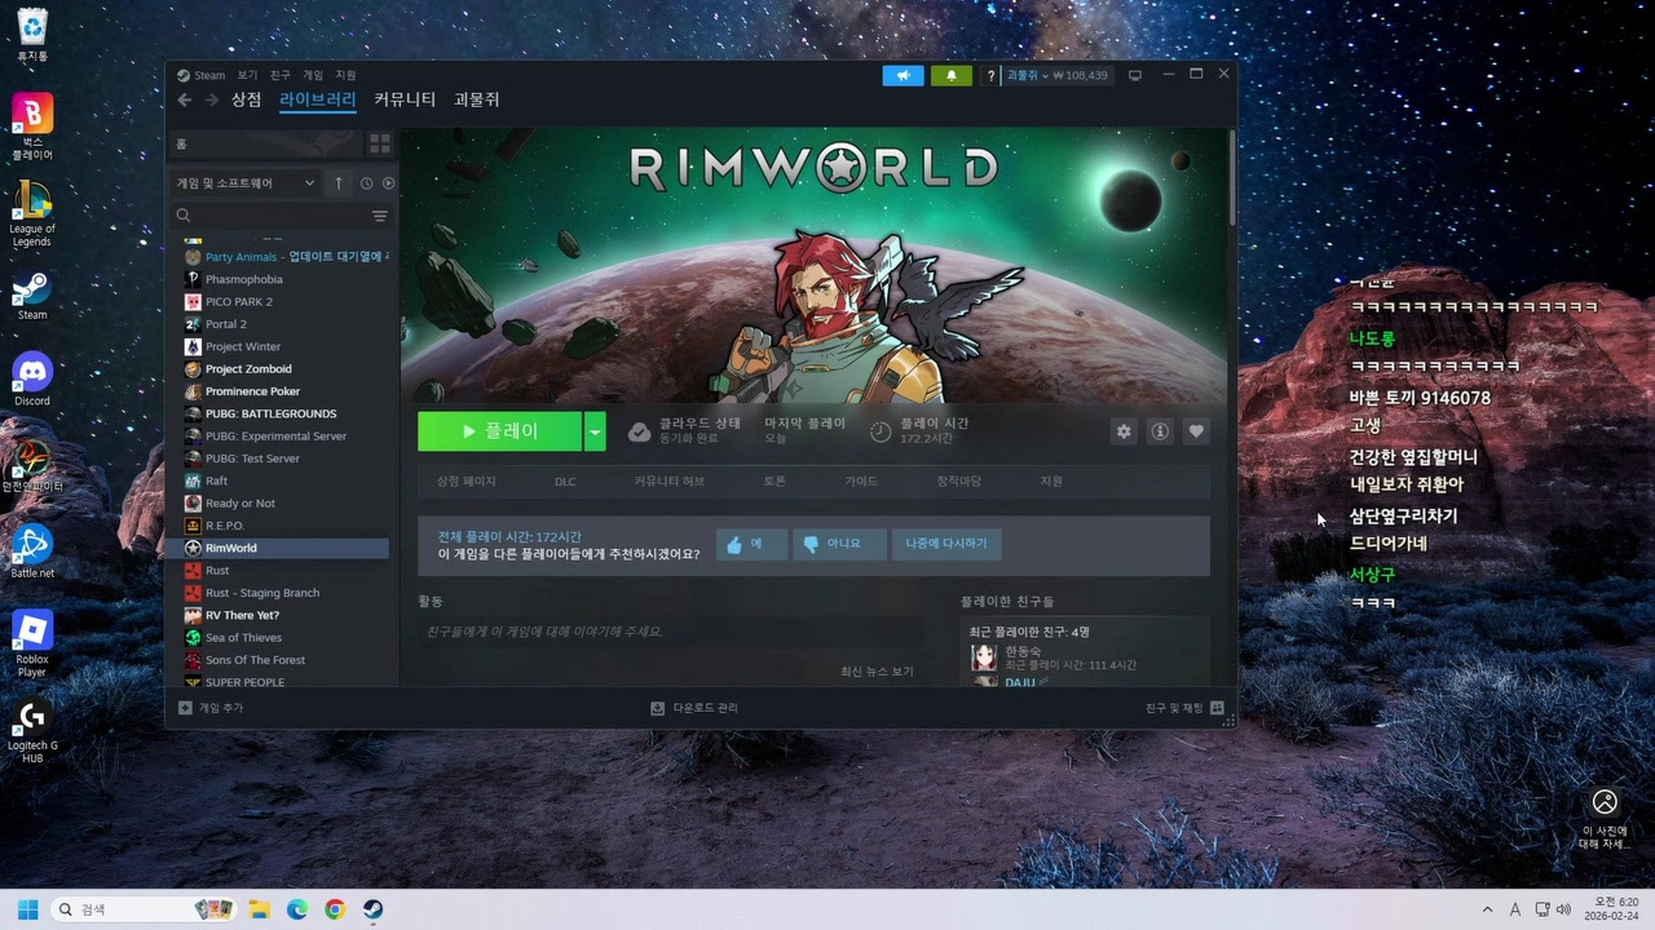Viewport: 1655px width, 930px height.
Task: Open the play button dropdown arrow
Action: click(595, 432)
